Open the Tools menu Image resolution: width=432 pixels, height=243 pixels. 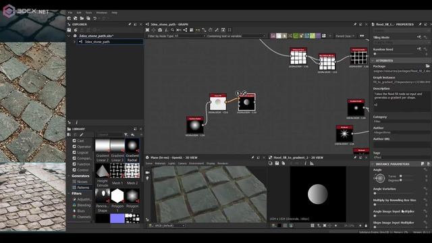click(x=88, y=13)
